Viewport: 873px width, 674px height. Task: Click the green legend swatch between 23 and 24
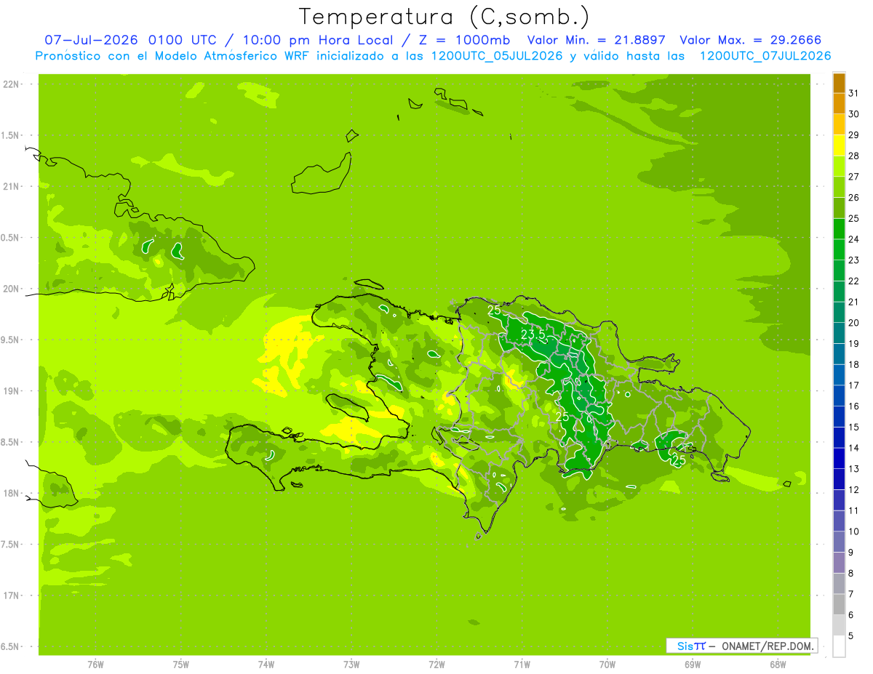tap(839, 249)
